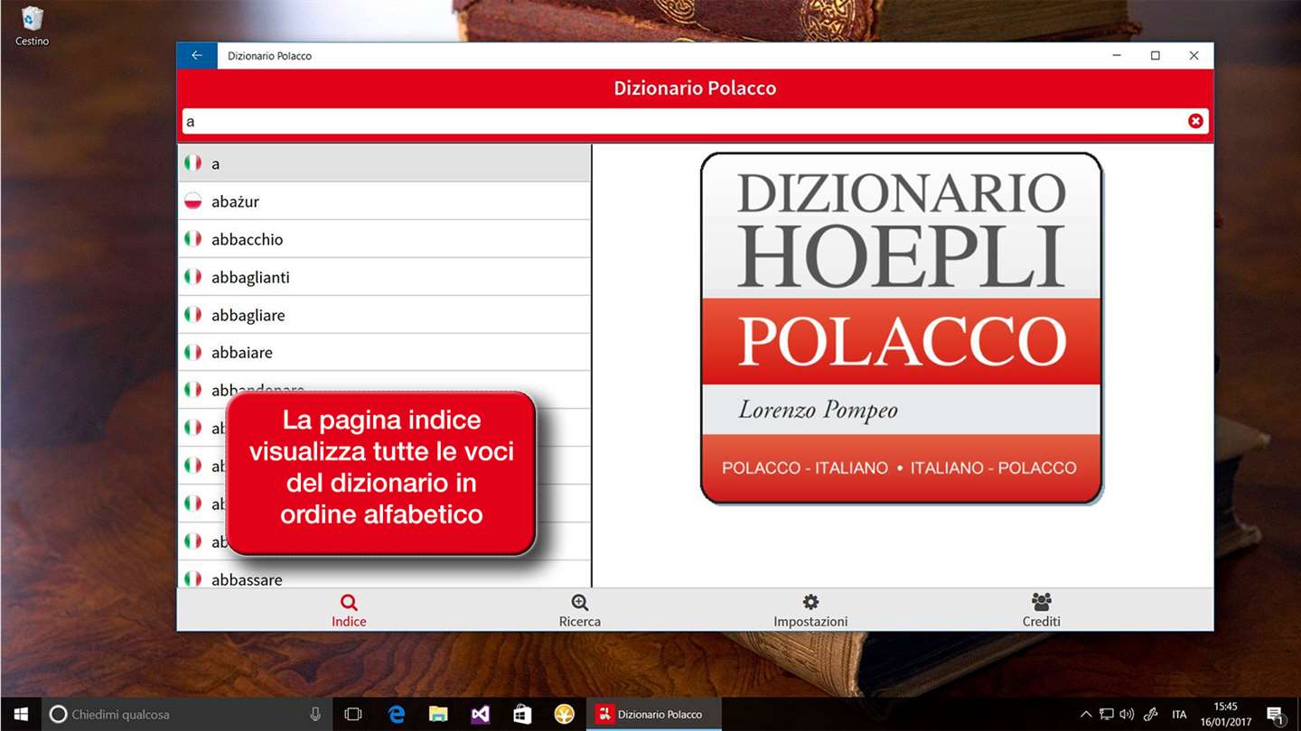Click the Italian flag beside 'abbacchio'
Screen dimensions: 1301x731
[x=192, y=239]
